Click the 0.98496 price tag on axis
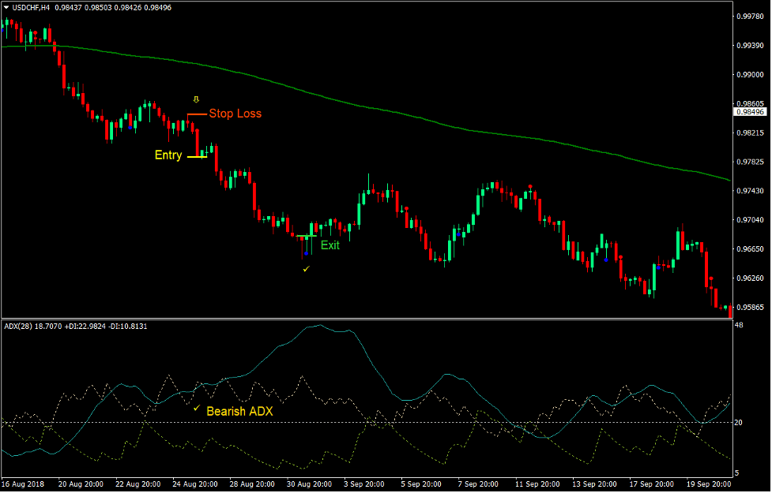 (x=750, y=113)
